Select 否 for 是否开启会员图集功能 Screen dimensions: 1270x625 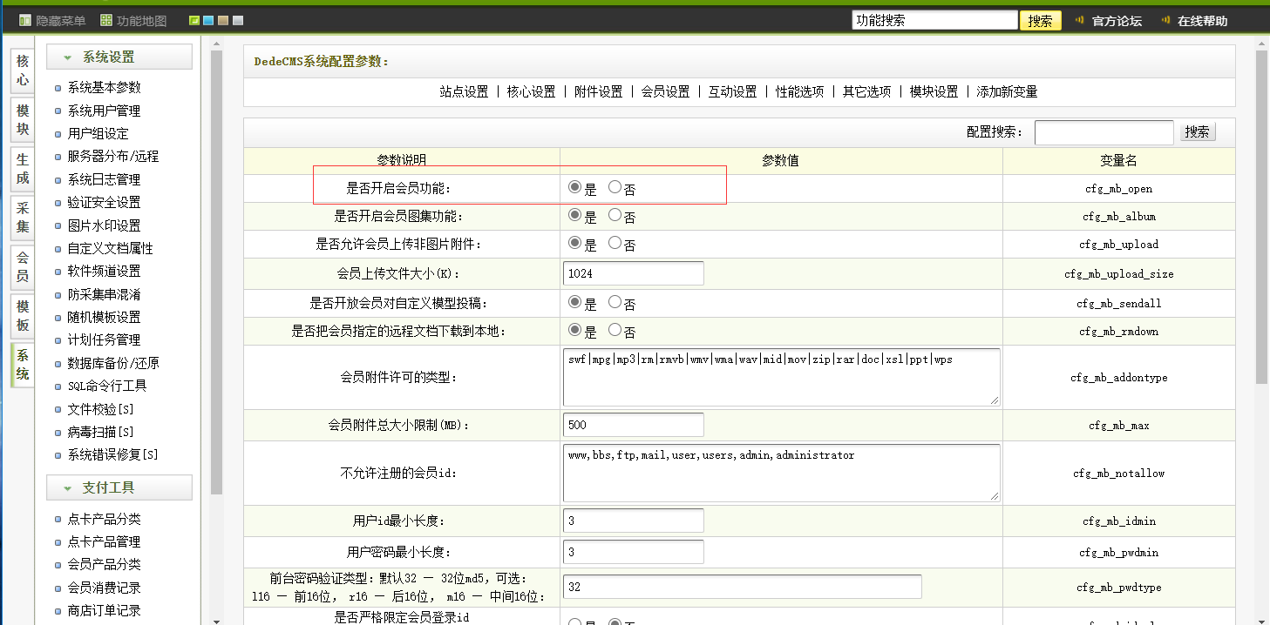tap(615, 214)
